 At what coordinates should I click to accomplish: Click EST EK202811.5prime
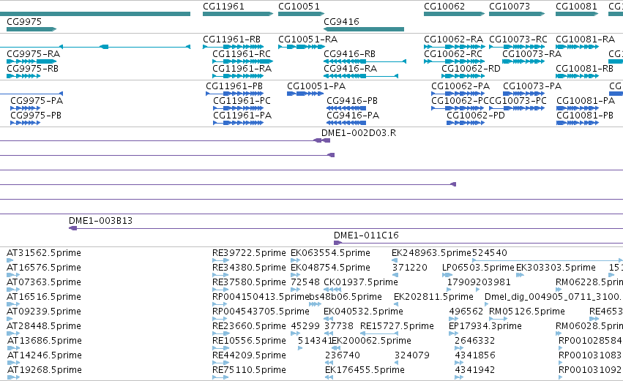coord(396,304)
